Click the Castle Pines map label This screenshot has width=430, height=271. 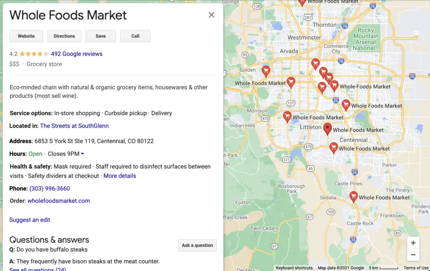[348, 184]
